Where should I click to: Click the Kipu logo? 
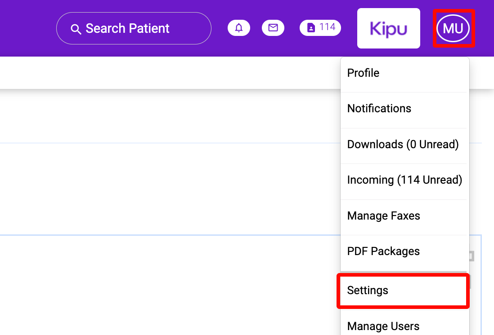click(x=388, y=28)
